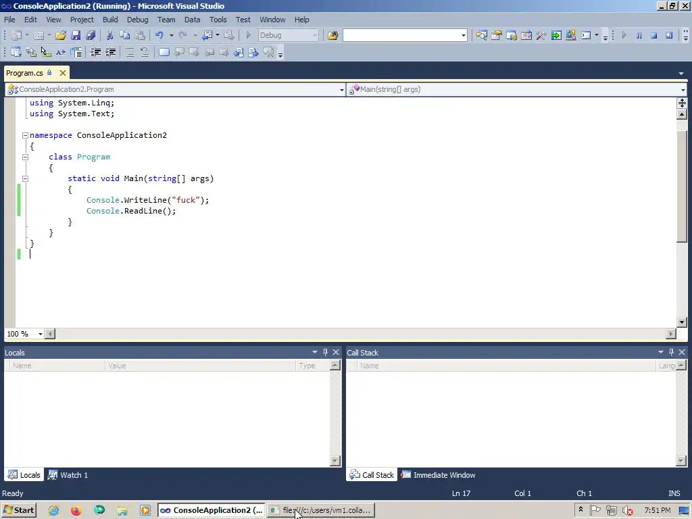Click the Find in Files icon
The image size is (692, 519).
click(x=332, y=35)
